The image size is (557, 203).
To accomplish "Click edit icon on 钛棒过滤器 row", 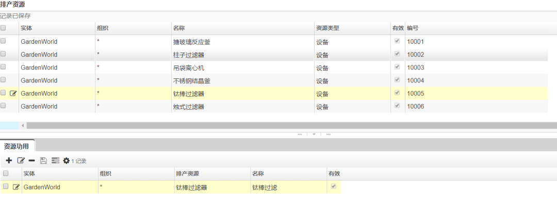I will [13, 93].
